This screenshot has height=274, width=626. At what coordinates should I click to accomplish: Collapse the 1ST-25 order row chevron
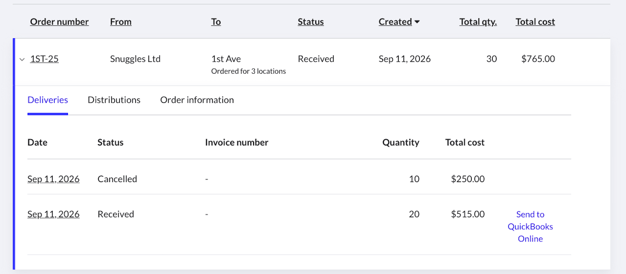point(22,59)
